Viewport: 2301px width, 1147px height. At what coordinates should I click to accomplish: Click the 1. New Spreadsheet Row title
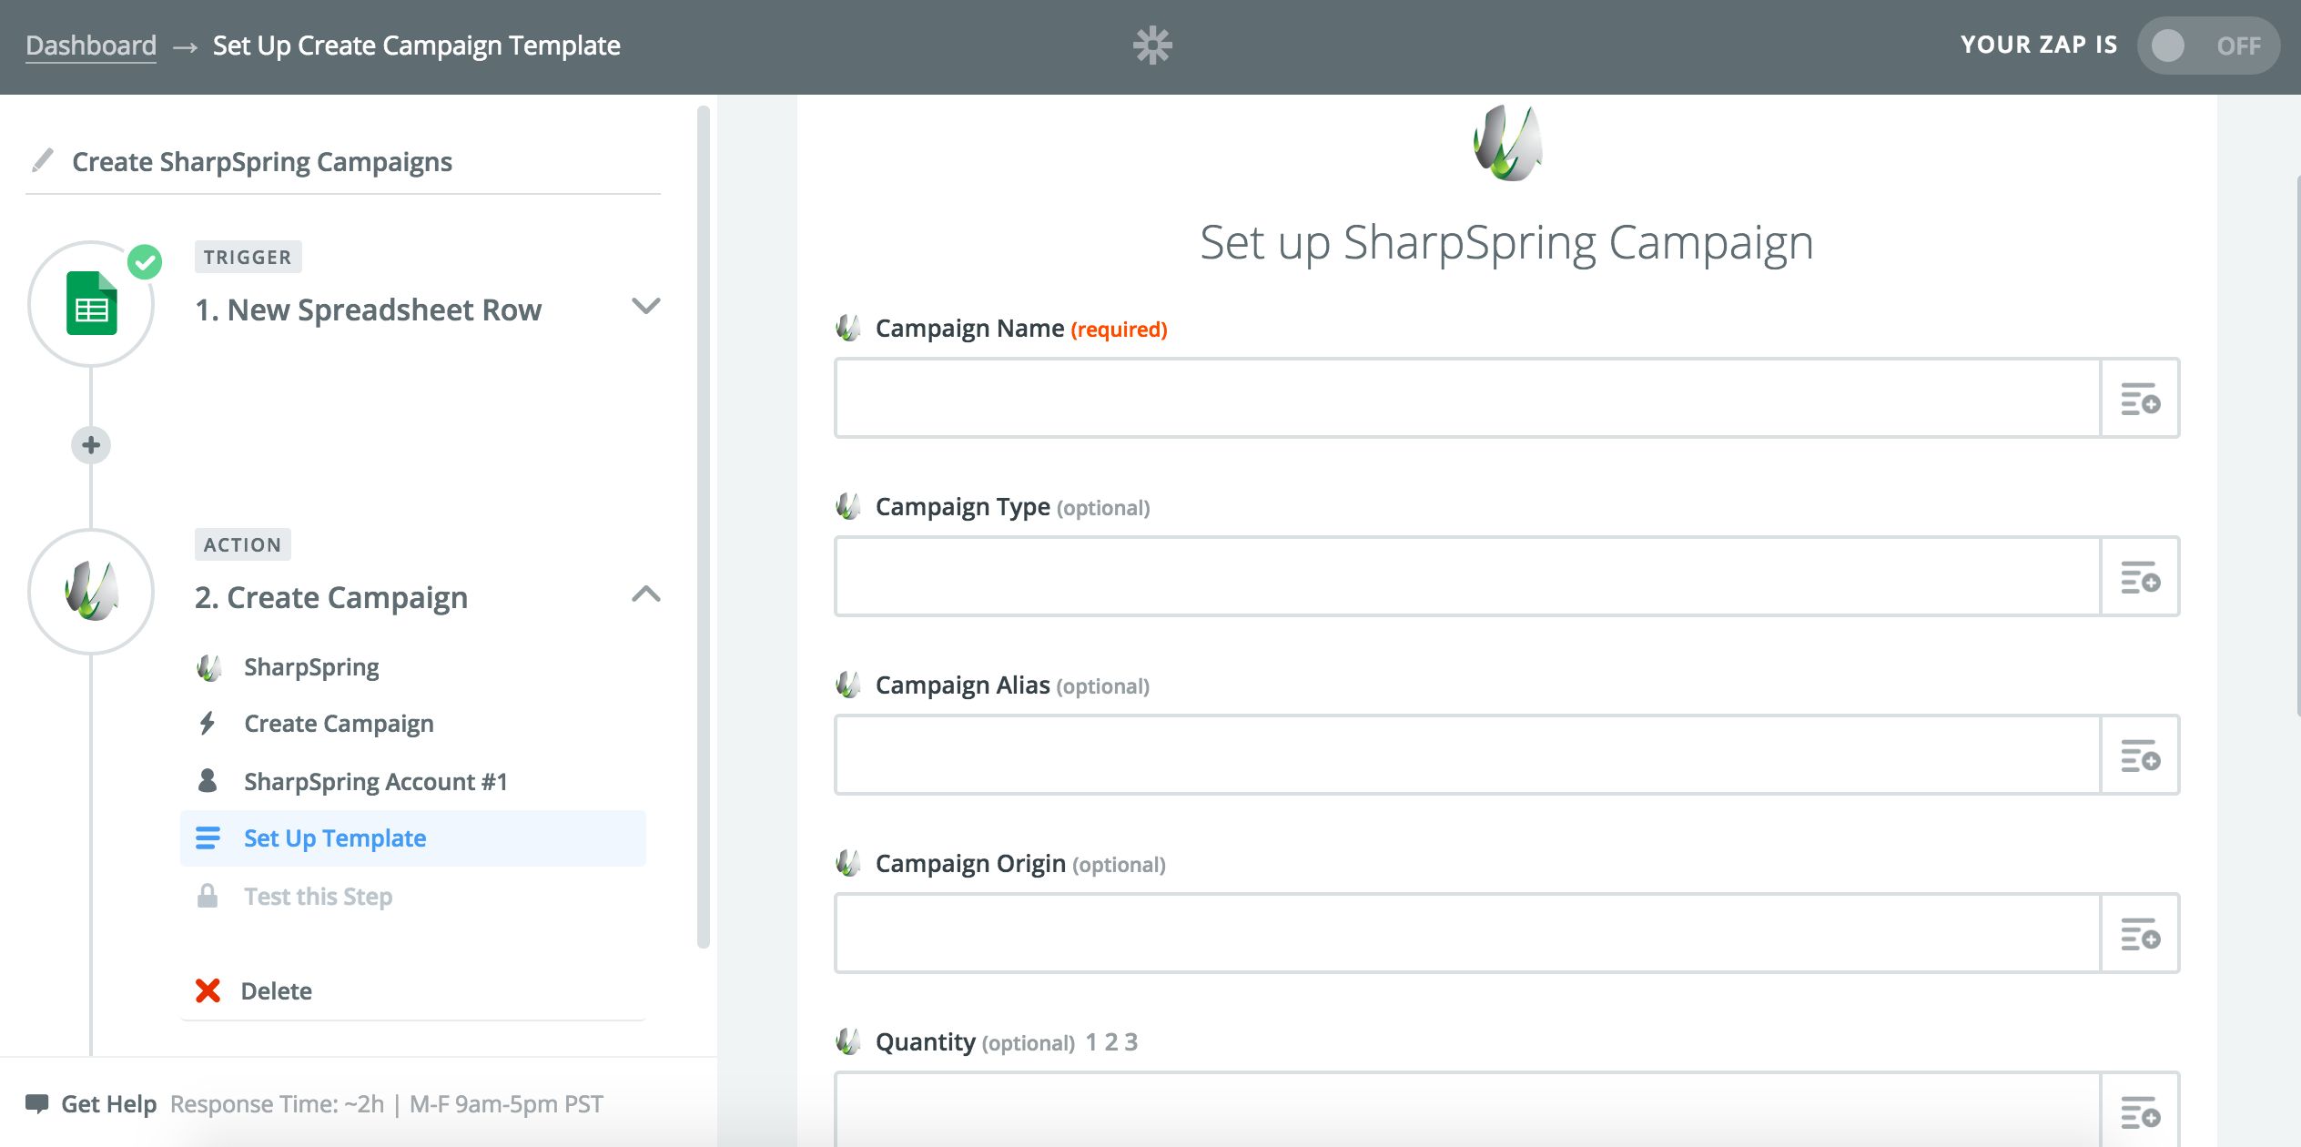click(x=368, y=310)
